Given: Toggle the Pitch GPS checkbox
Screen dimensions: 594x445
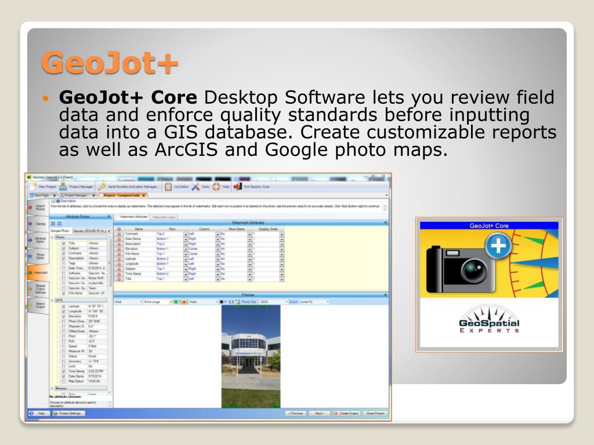Looking at the screenshot, I should pyautogui.click(x=64, y=337).
